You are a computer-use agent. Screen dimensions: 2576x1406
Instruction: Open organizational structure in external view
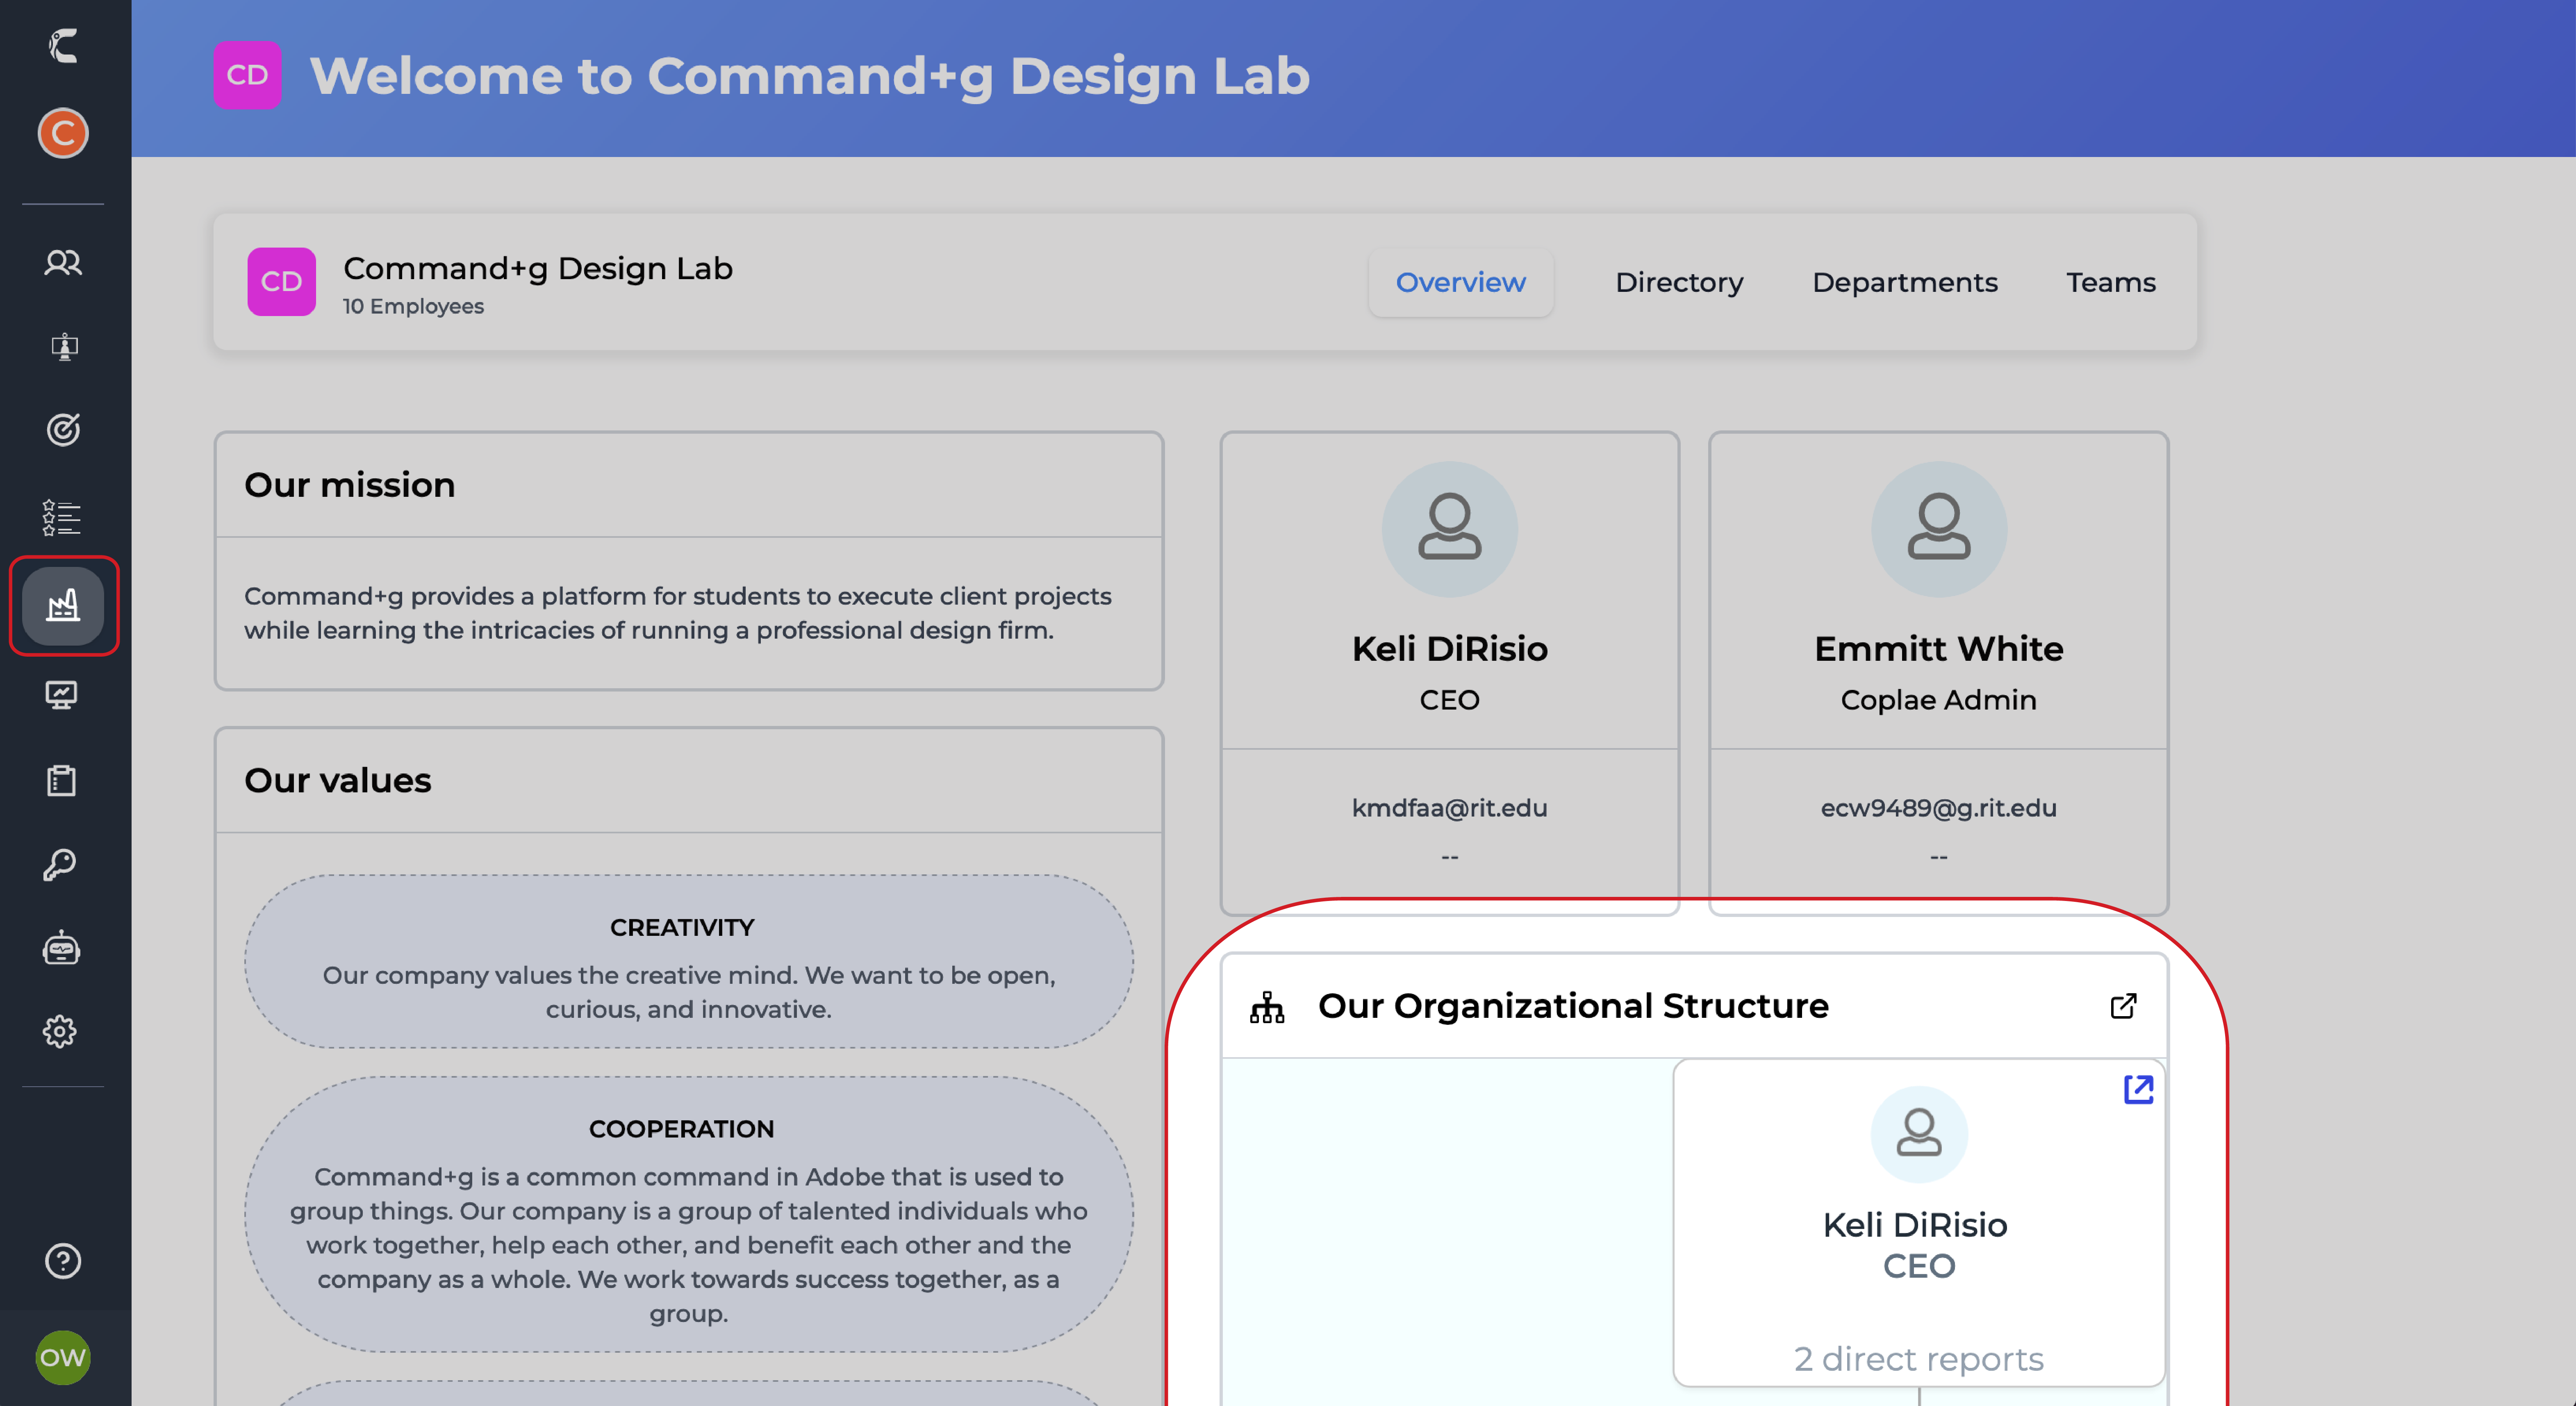pos(2123,1005)
